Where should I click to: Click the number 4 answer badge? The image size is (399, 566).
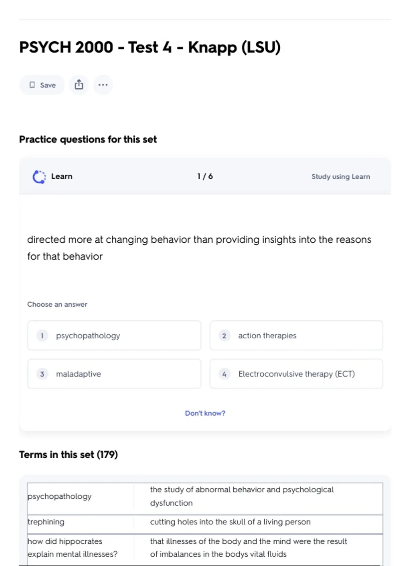(x=224, y=374)
